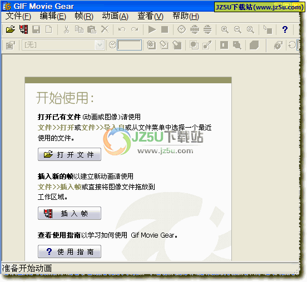Click the Delete X icon
This screenshot has height=282, width=307.
(x=105, y=29)
